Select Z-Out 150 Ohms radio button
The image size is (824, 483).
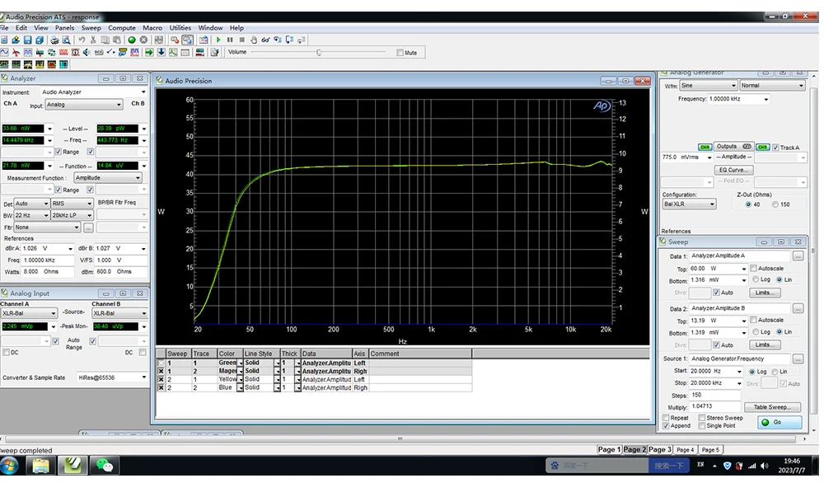pyautogui.click(x=775, y=204)
